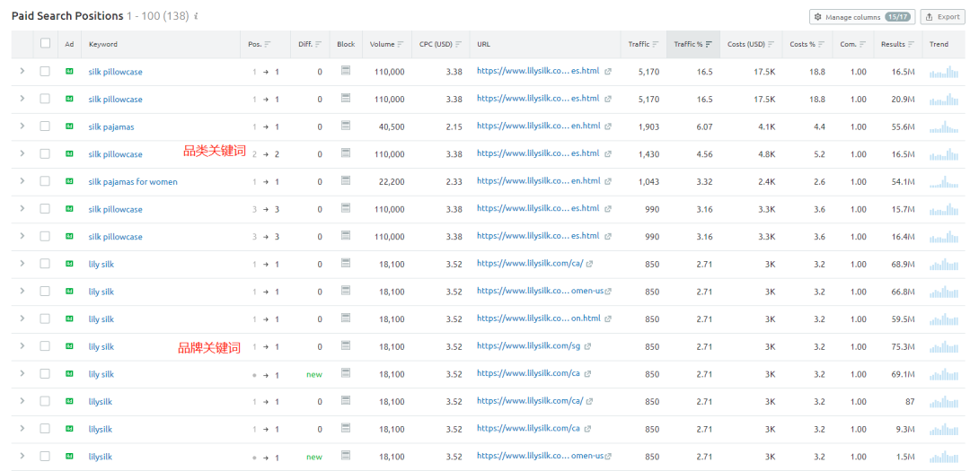Click sort icon in Traffic % header
970x471 pixels.
coord(709,44)
